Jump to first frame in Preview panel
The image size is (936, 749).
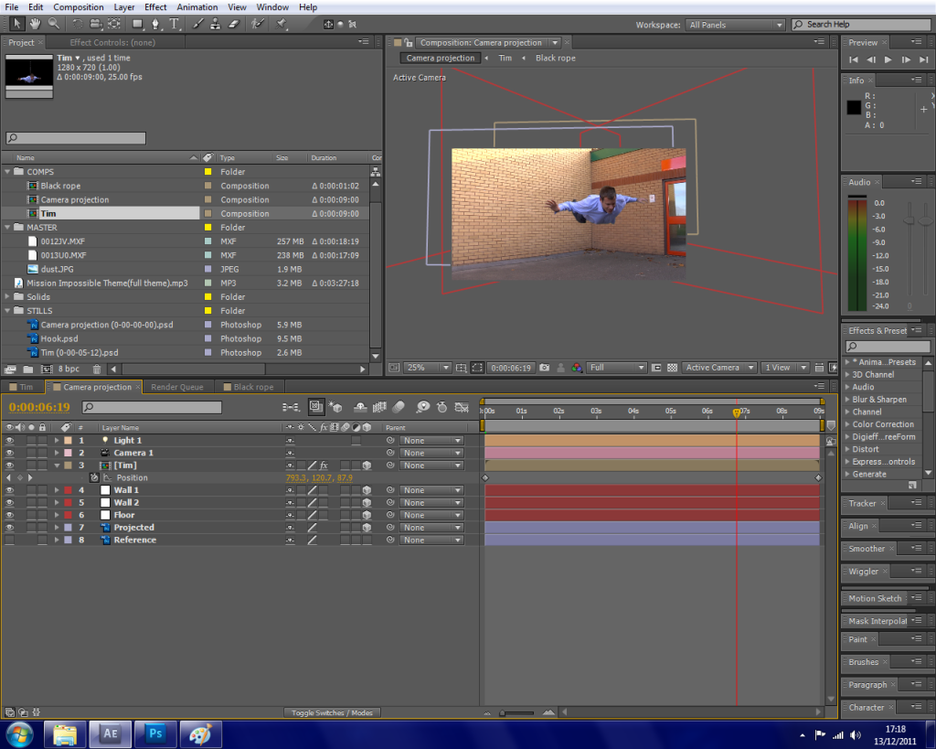pos(854,59)
